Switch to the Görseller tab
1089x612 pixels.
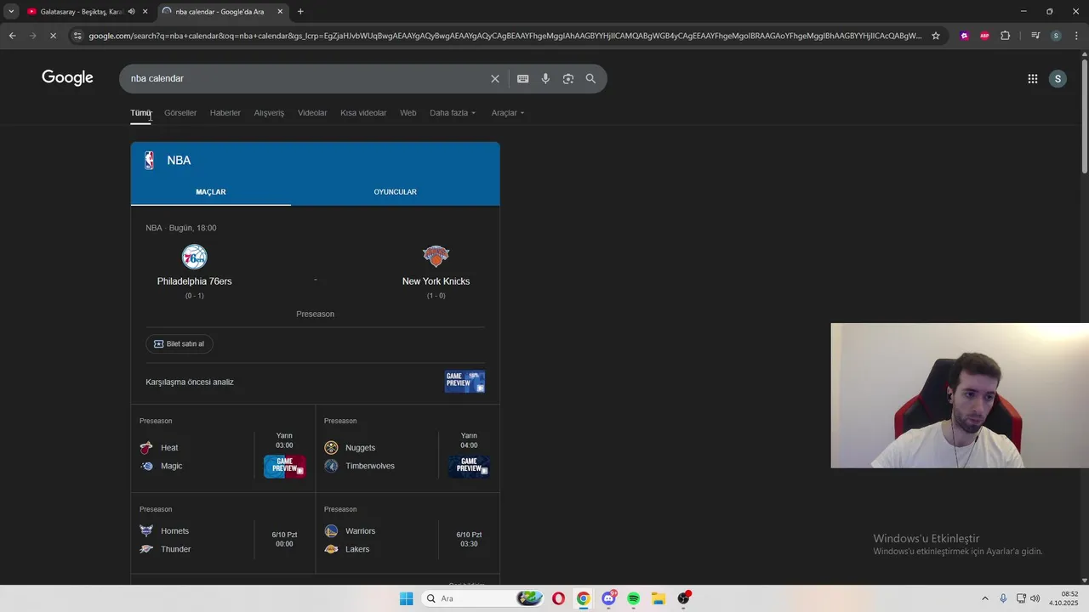pos(180,113)
